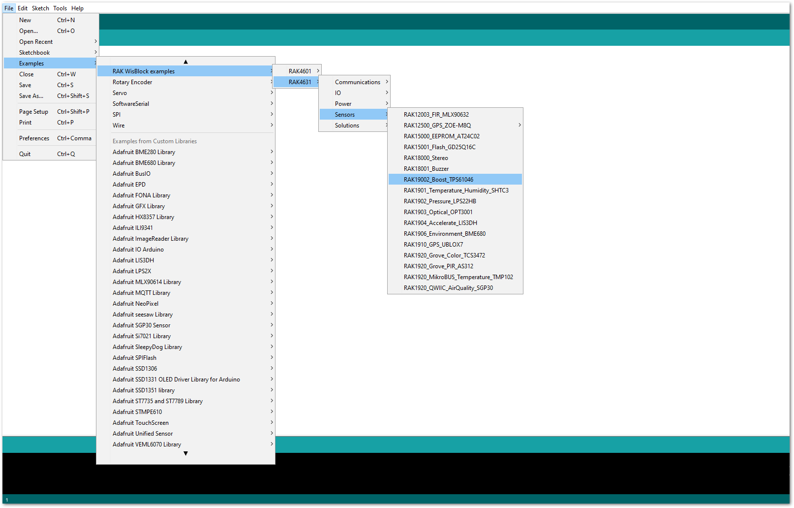794x508 pixels.
Task: Open Communications examples category
Action: (x=354, y=82)
